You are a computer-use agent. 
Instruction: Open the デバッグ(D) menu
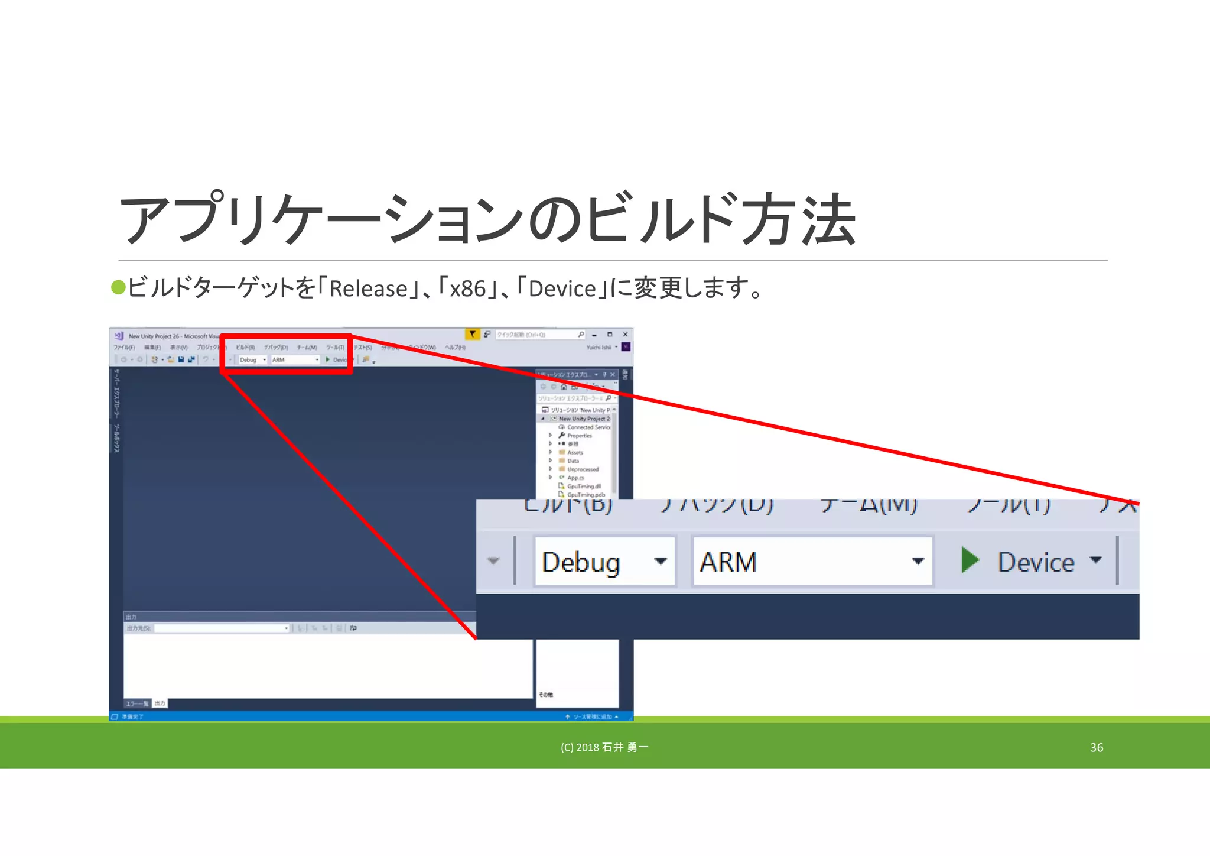[276, 348]
